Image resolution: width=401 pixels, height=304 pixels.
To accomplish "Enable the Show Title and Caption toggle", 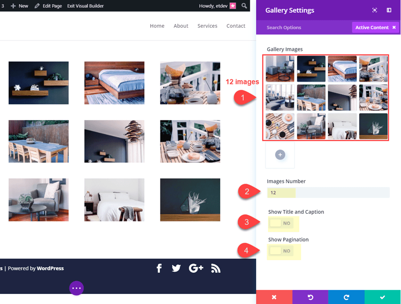I will [283, 223].
